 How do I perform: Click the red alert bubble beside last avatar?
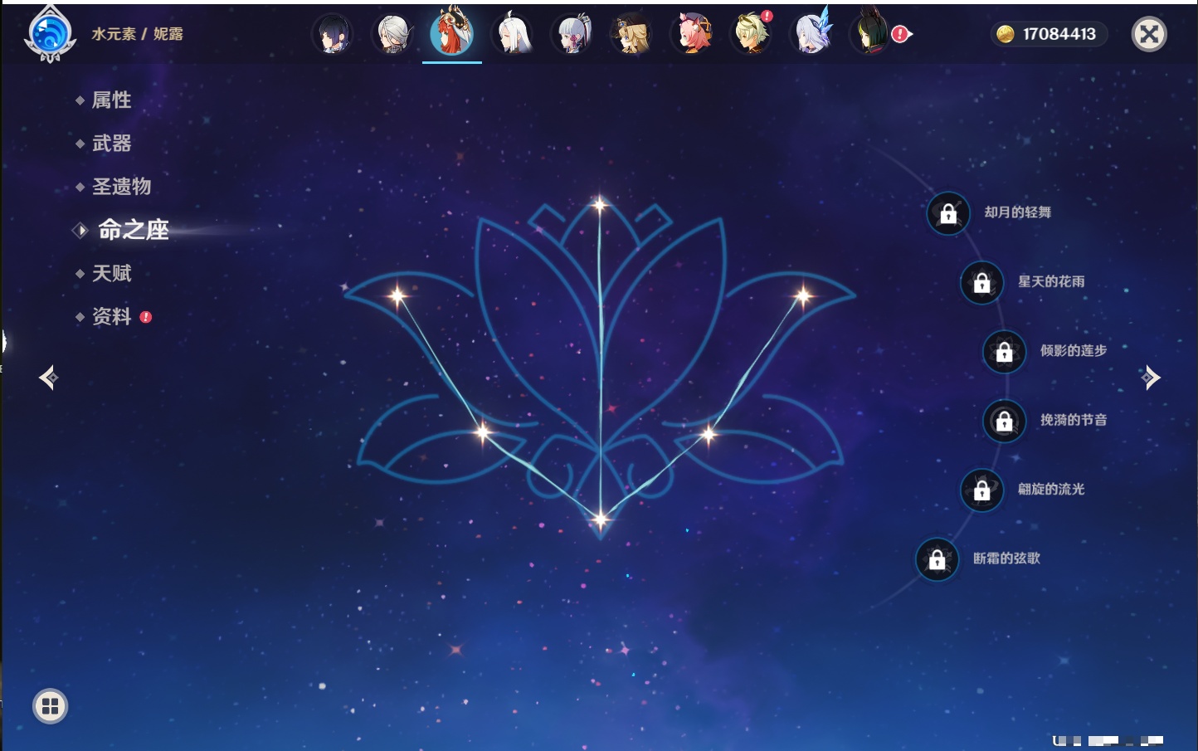tap(901, 34)
